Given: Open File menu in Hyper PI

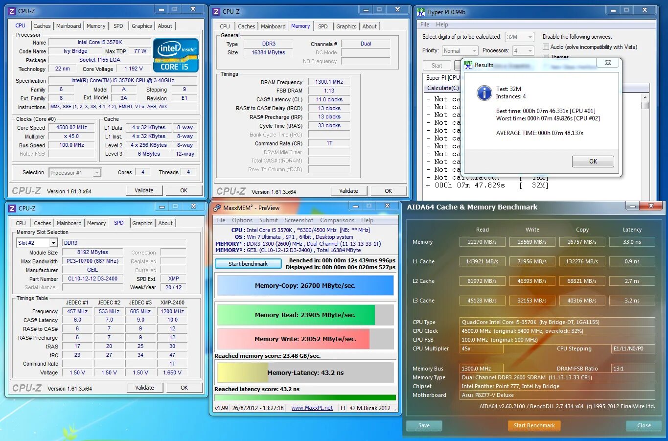Looking at the screenshot, I should coord(425,24).
